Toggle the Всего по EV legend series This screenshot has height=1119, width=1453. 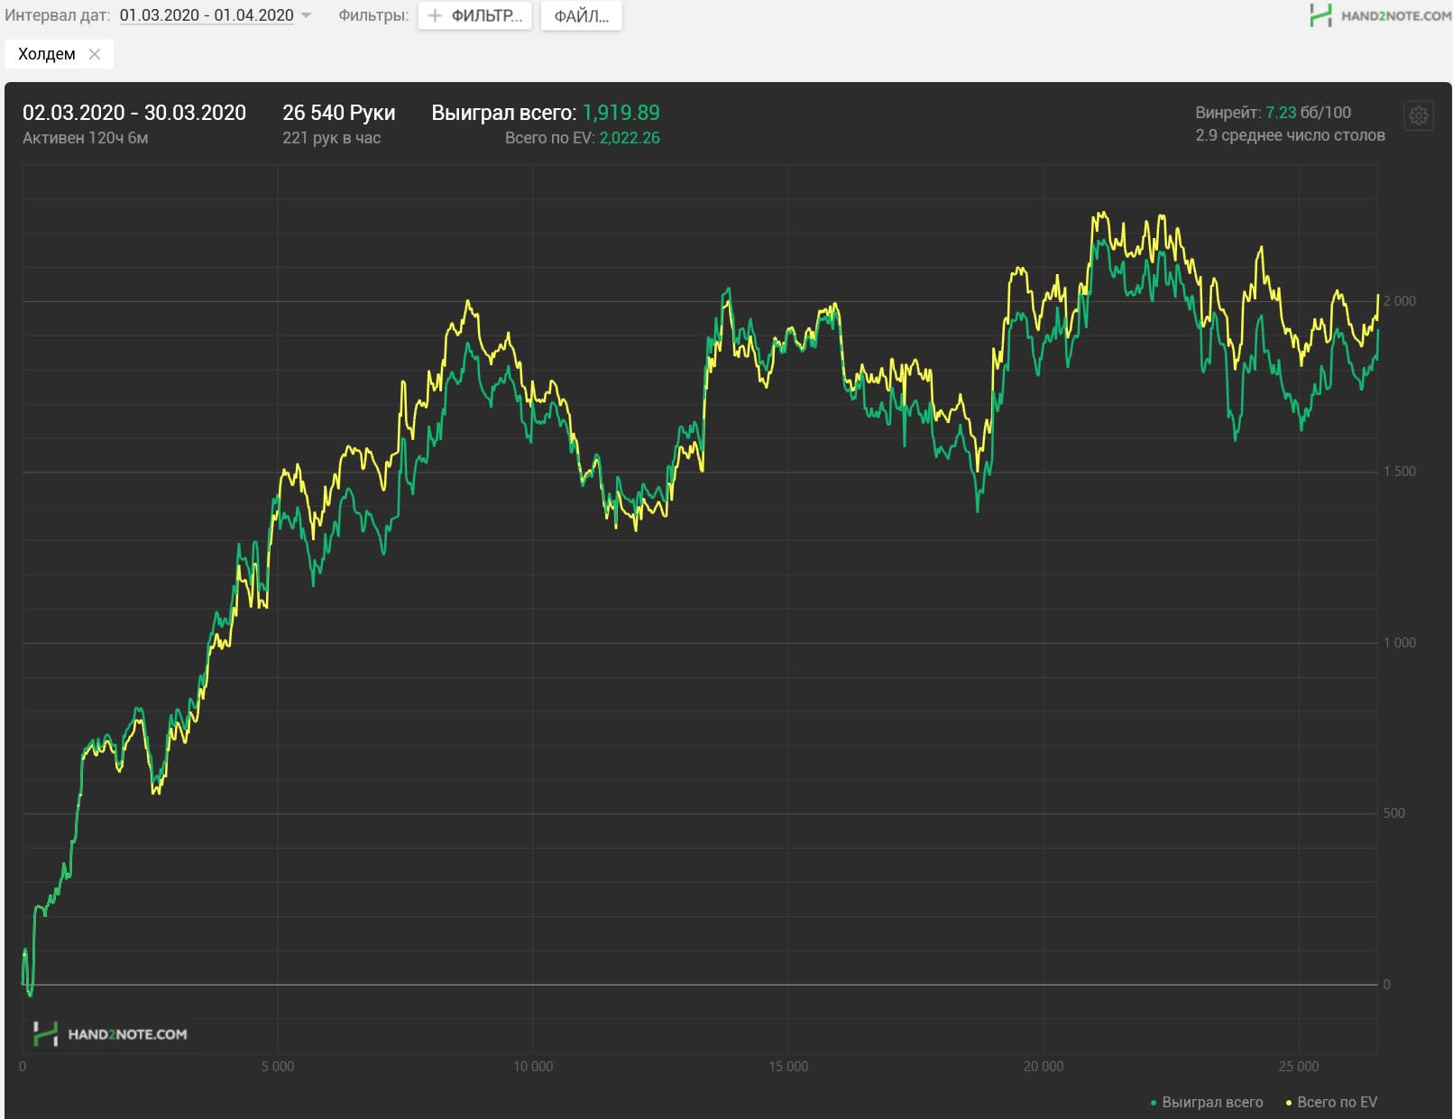(x=1331, y=1102)
